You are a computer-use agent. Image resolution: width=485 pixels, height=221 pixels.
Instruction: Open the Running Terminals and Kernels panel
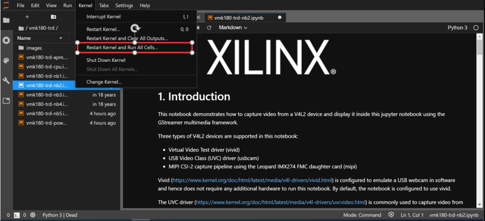pos(6,40)
